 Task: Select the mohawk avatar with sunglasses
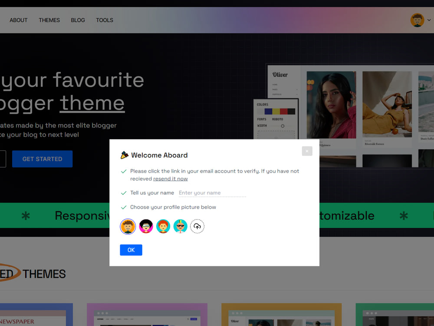click(180, 226)
